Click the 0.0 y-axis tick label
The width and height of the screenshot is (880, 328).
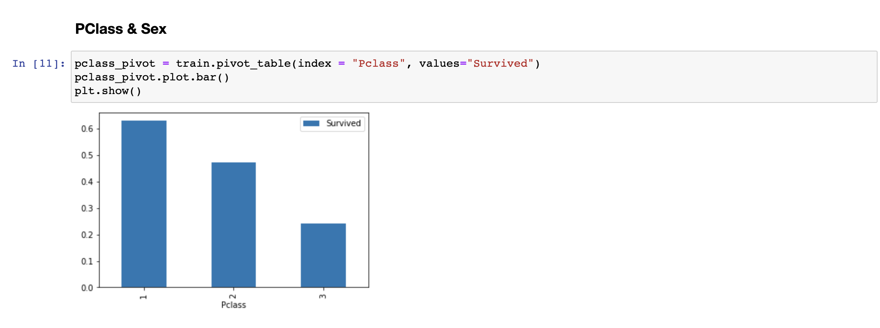87,288
